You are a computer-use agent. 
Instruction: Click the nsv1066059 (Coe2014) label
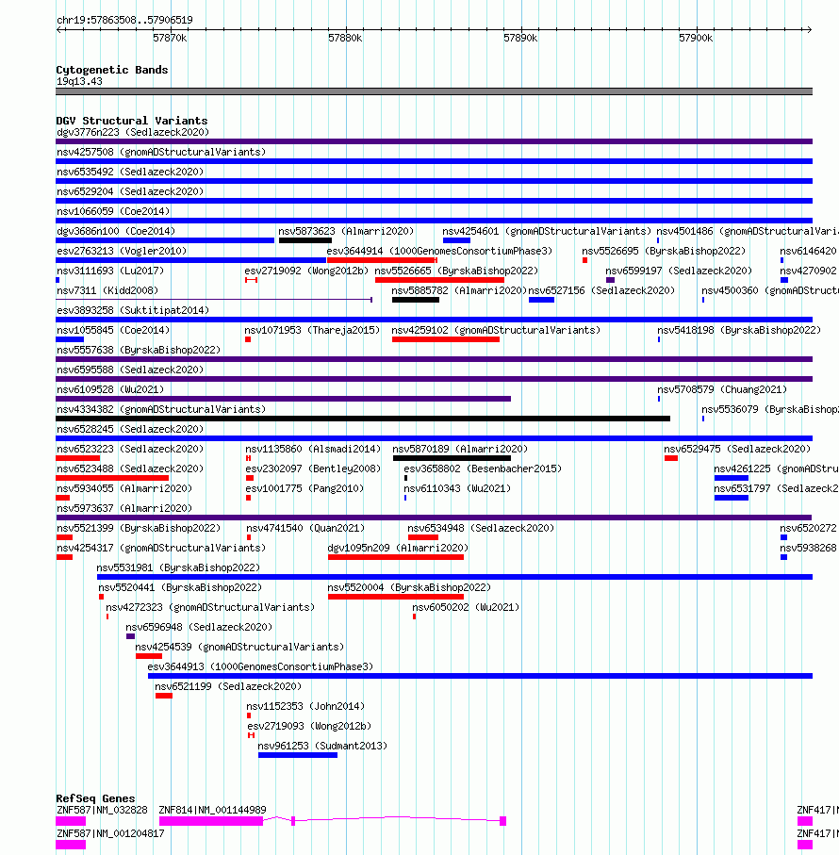(113, 211)
